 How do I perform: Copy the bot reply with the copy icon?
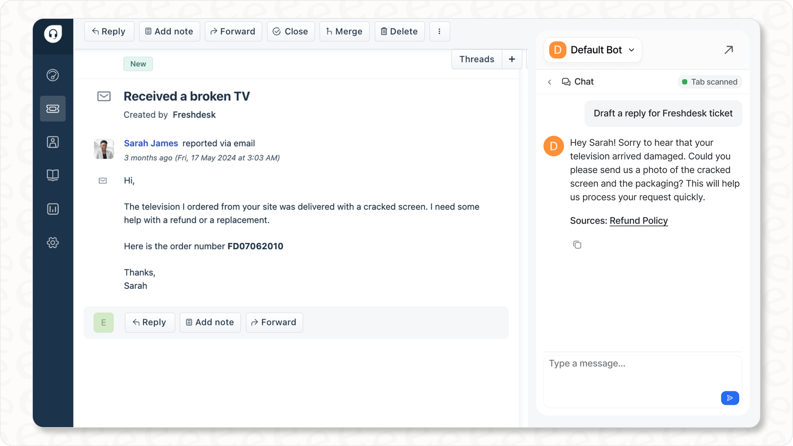(577, 244)
